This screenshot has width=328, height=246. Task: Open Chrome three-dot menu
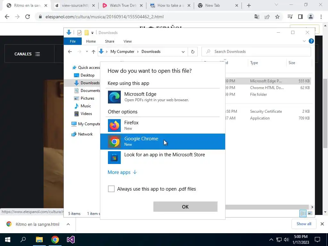click(x=321, y=17)
